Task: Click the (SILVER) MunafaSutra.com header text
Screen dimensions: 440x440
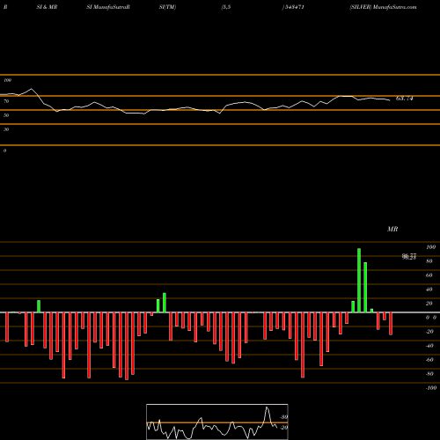Action: coord(383,7)
